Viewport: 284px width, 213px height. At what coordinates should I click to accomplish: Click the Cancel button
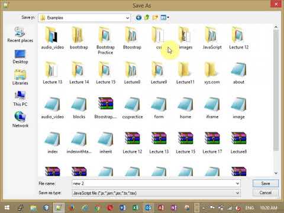[x=266, y=192]
